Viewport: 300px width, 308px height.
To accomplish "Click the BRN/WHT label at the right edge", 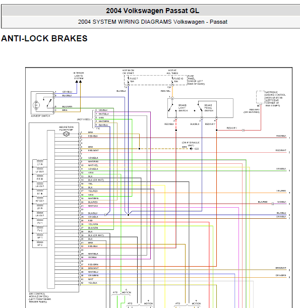I will point(281,268).
